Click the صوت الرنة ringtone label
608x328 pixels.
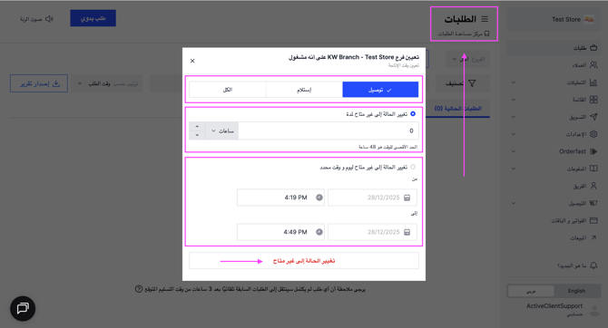31,19
